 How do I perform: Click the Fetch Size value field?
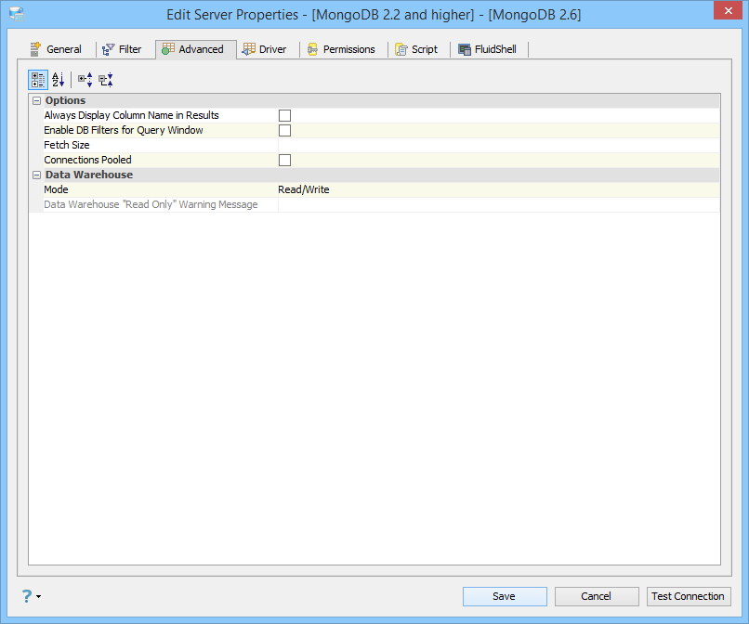[498, 145]
